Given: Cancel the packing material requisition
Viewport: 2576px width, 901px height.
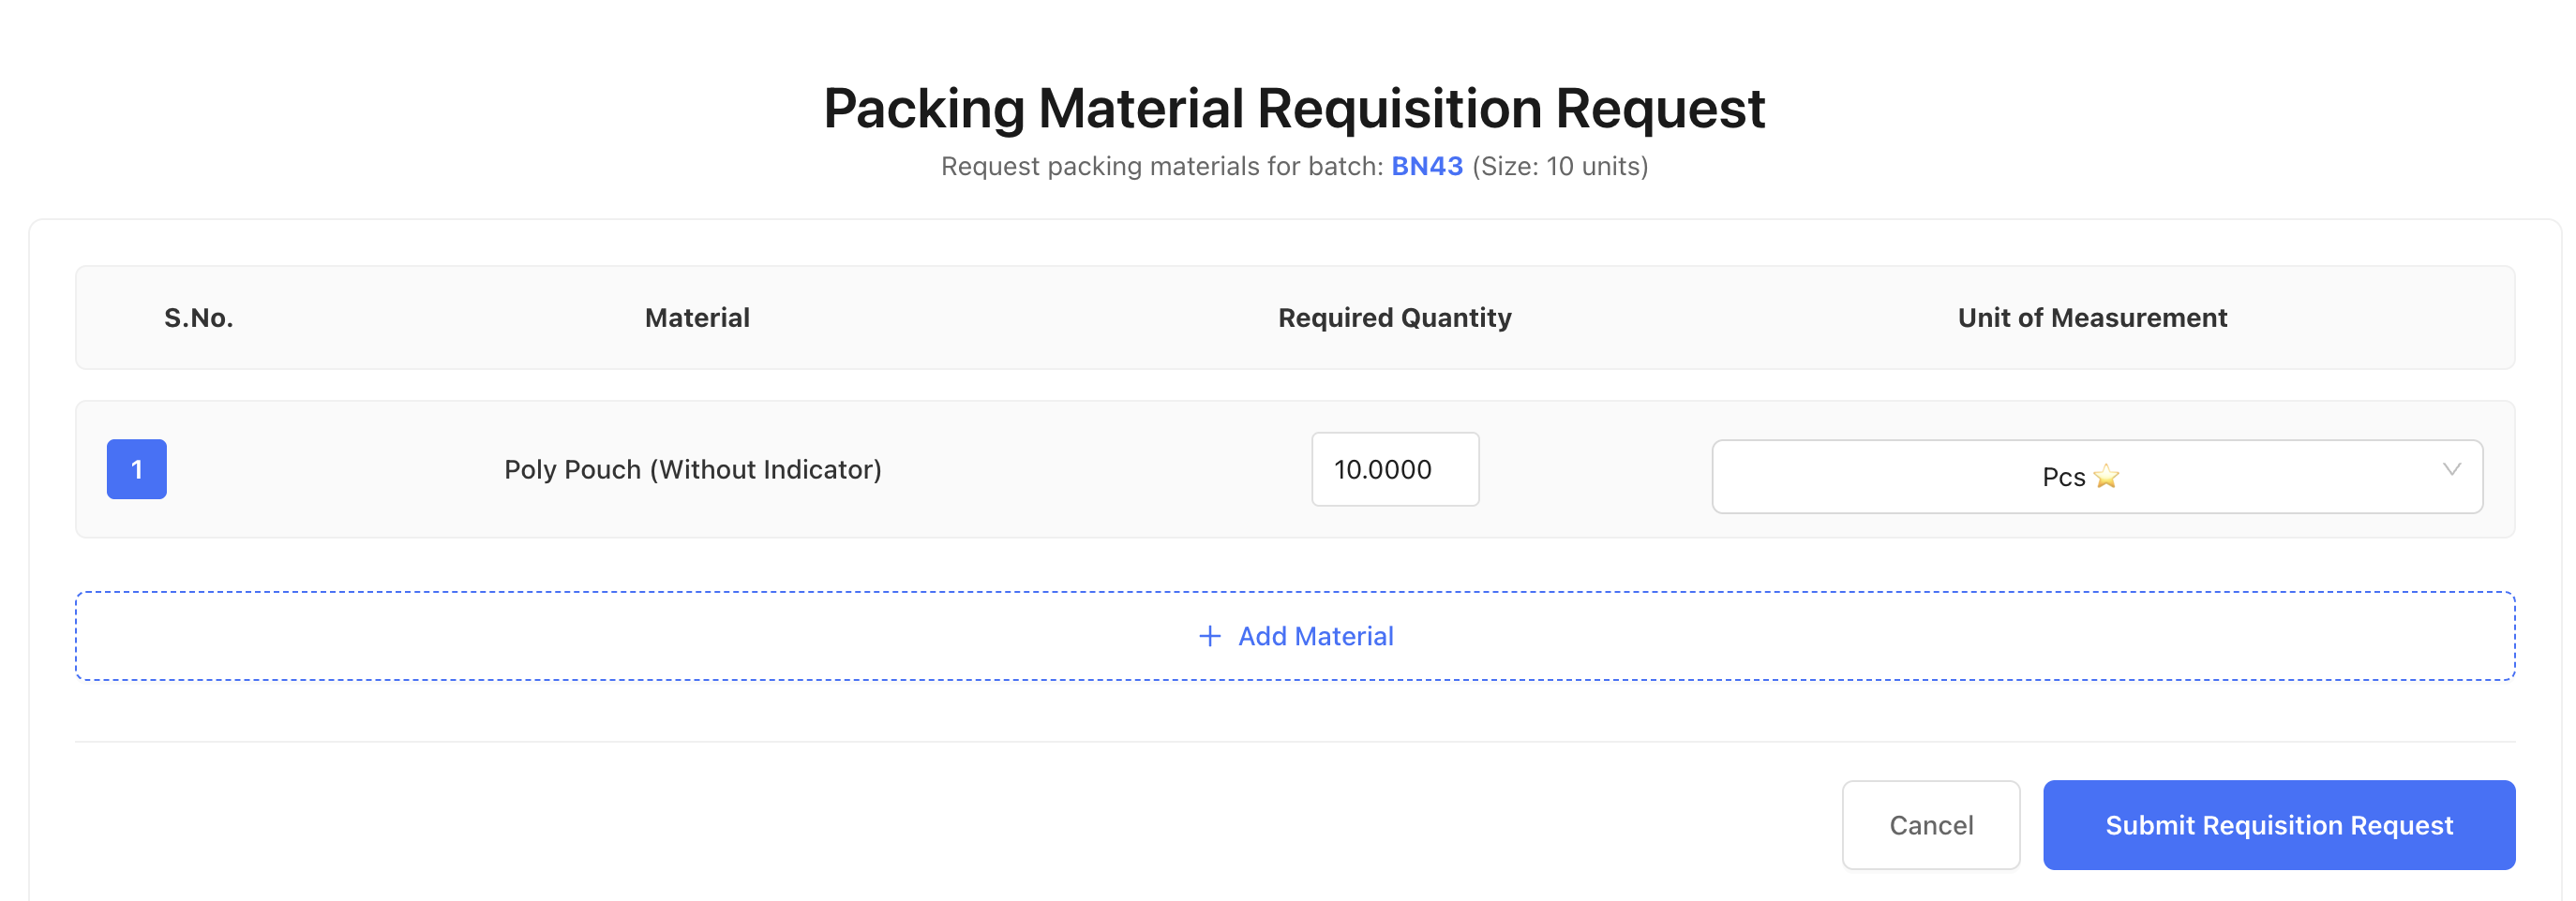Looking at the screenshot, I should pos(1930,824).
